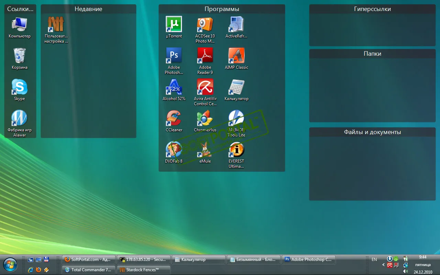Activate the Stardock Fences taskbar button

tap(144, 270)
